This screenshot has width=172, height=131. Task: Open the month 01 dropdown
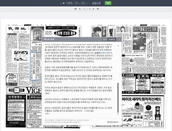point(77,3)
